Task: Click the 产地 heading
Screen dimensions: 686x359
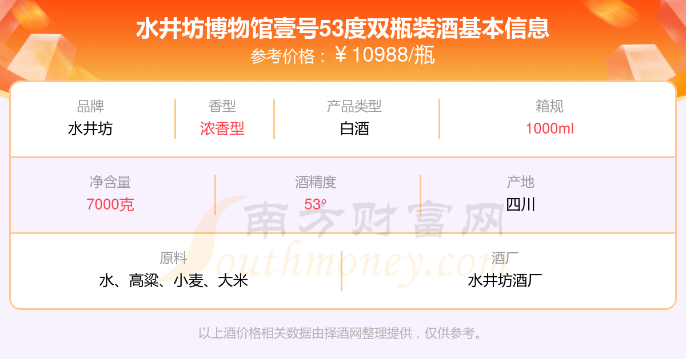Action: (521, 182)
